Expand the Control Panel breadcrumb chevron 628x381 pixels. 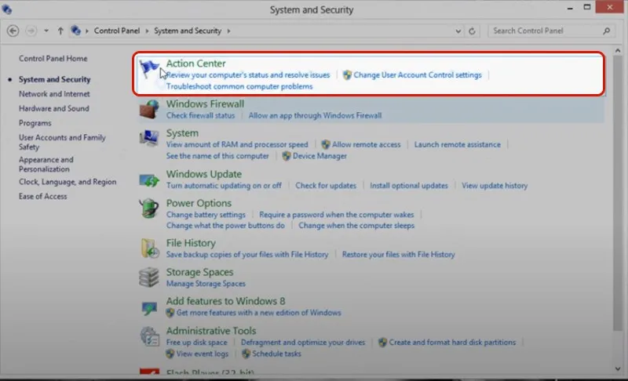click(88, 31)
